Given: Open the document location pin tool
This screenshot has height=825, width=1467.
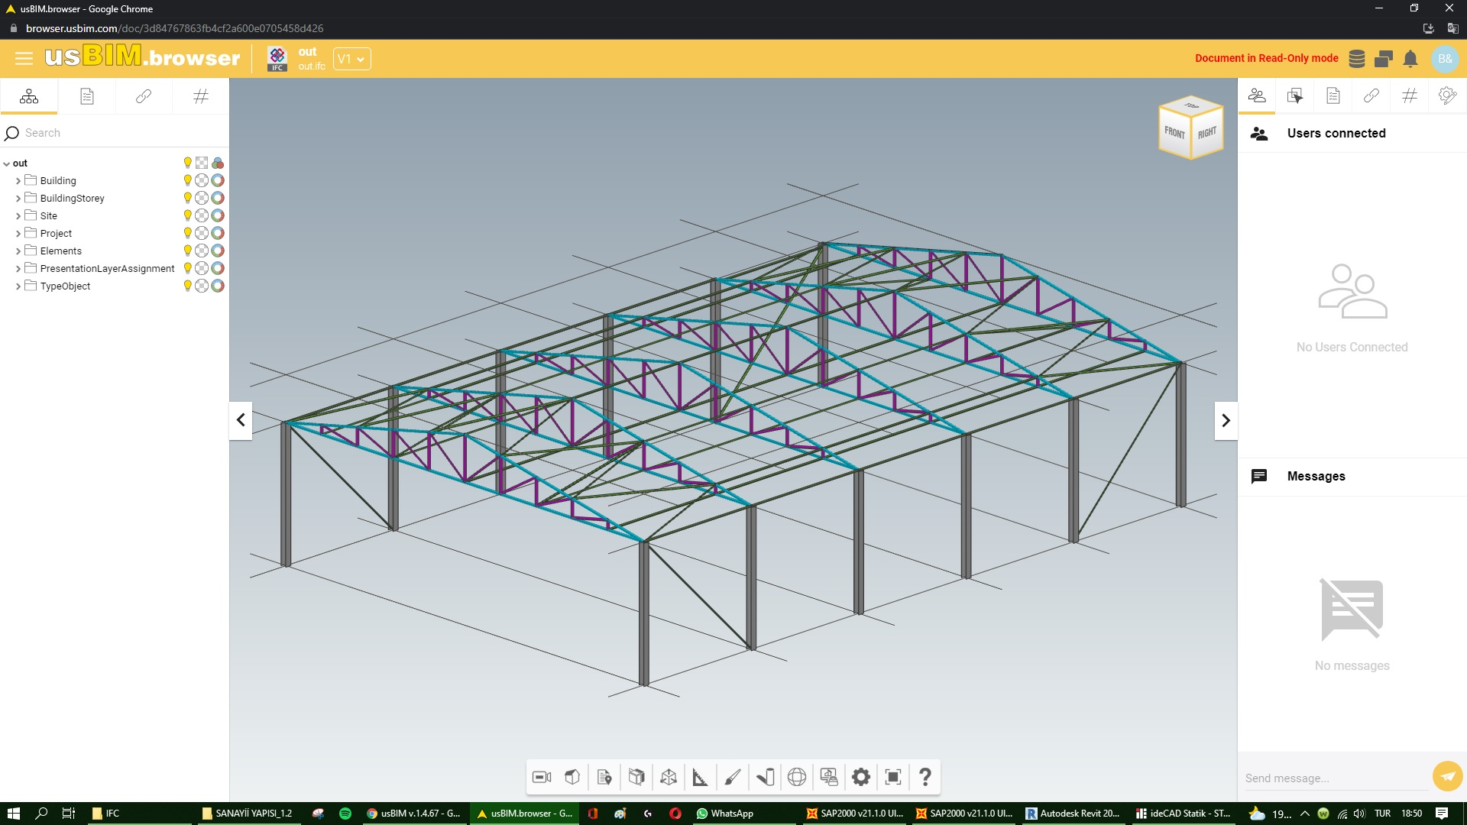Looking at the screenshot, I should point(604,777).
